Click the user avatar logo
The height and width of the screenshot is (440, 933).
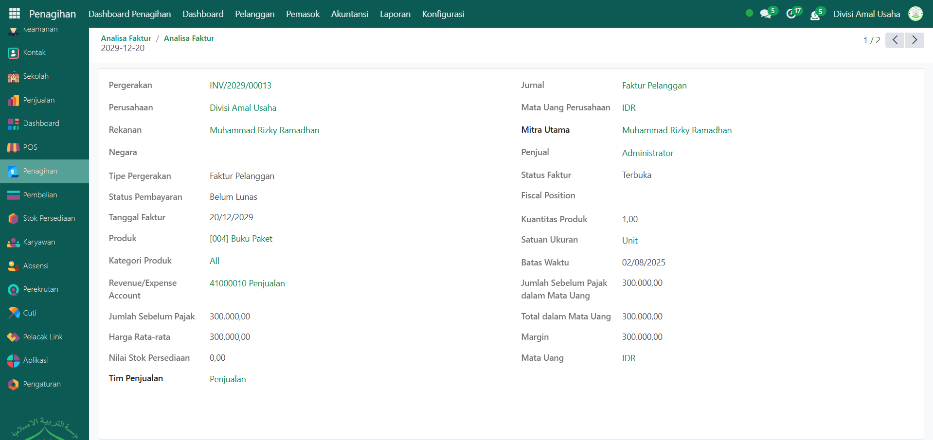tap(915, 14)
